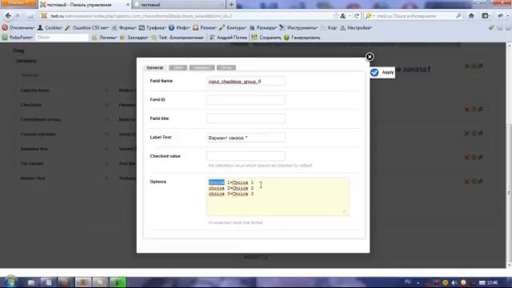Viewport: 512px width, 288px height.
Task: Open the 'Инфо' toolbar menu
Action: click(x=179, y=28)
